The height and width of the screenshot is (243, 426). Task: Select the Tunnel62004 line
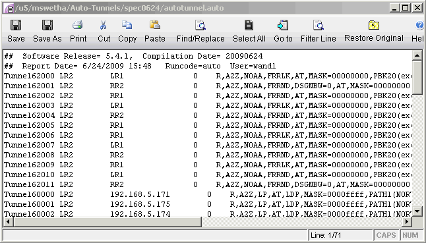tap(208, 115)
